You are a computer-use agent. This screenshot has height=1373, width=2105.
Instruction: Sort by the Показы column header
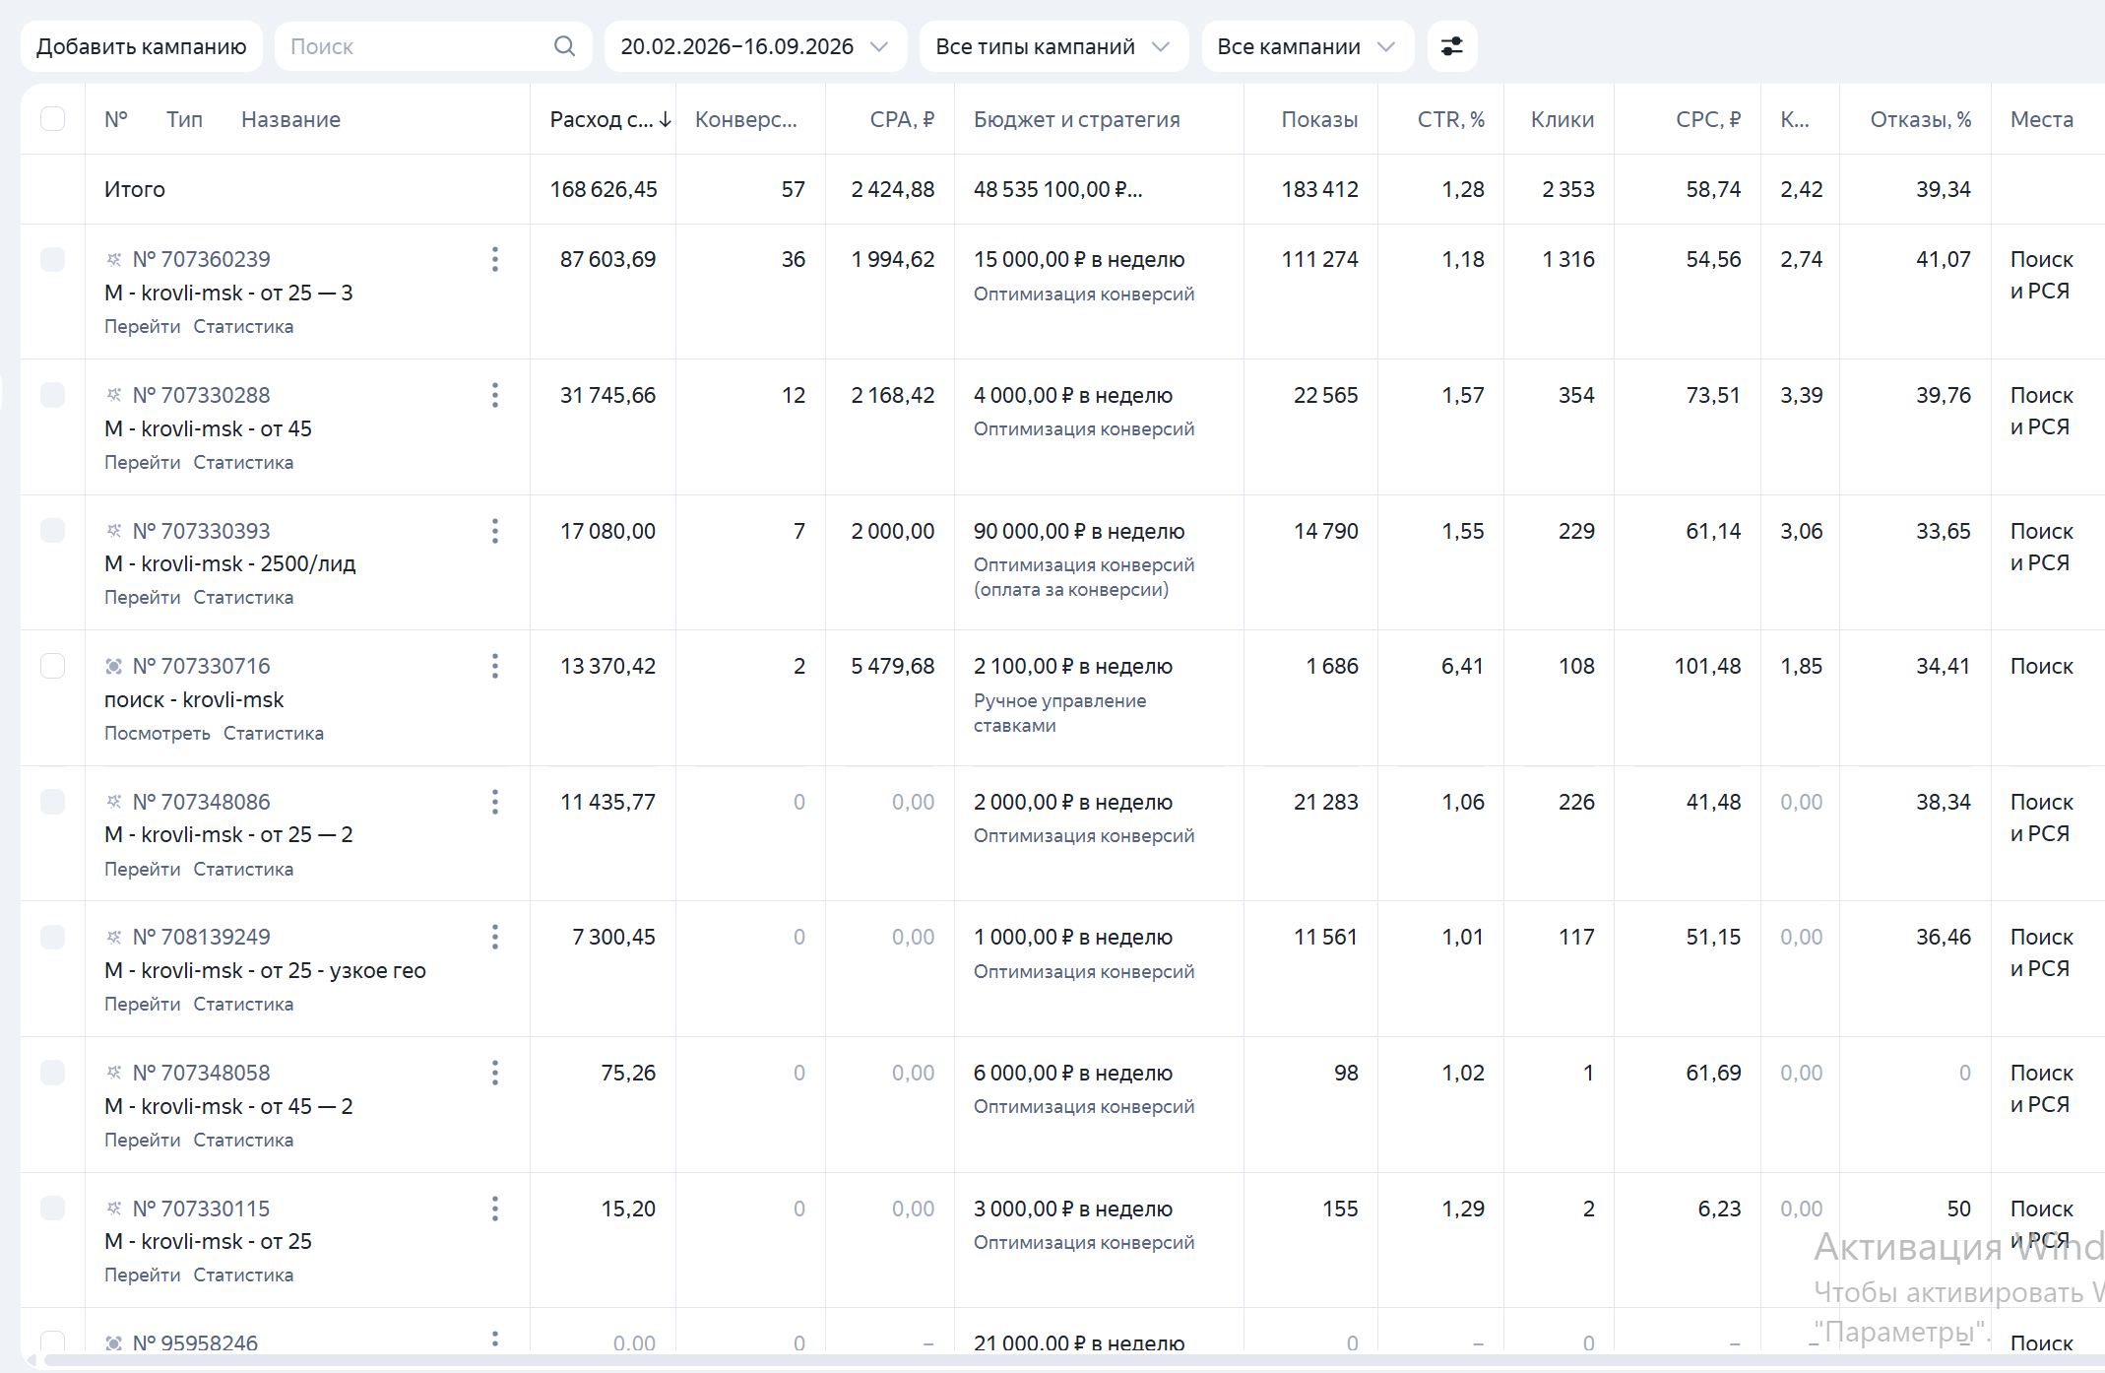pyautogui.click(x=1319, y=119)
